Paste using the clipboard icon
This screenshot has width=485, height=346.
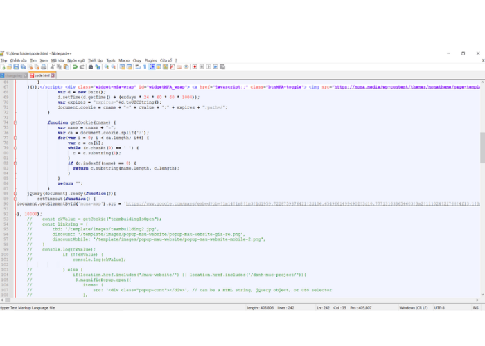[67, 66]
